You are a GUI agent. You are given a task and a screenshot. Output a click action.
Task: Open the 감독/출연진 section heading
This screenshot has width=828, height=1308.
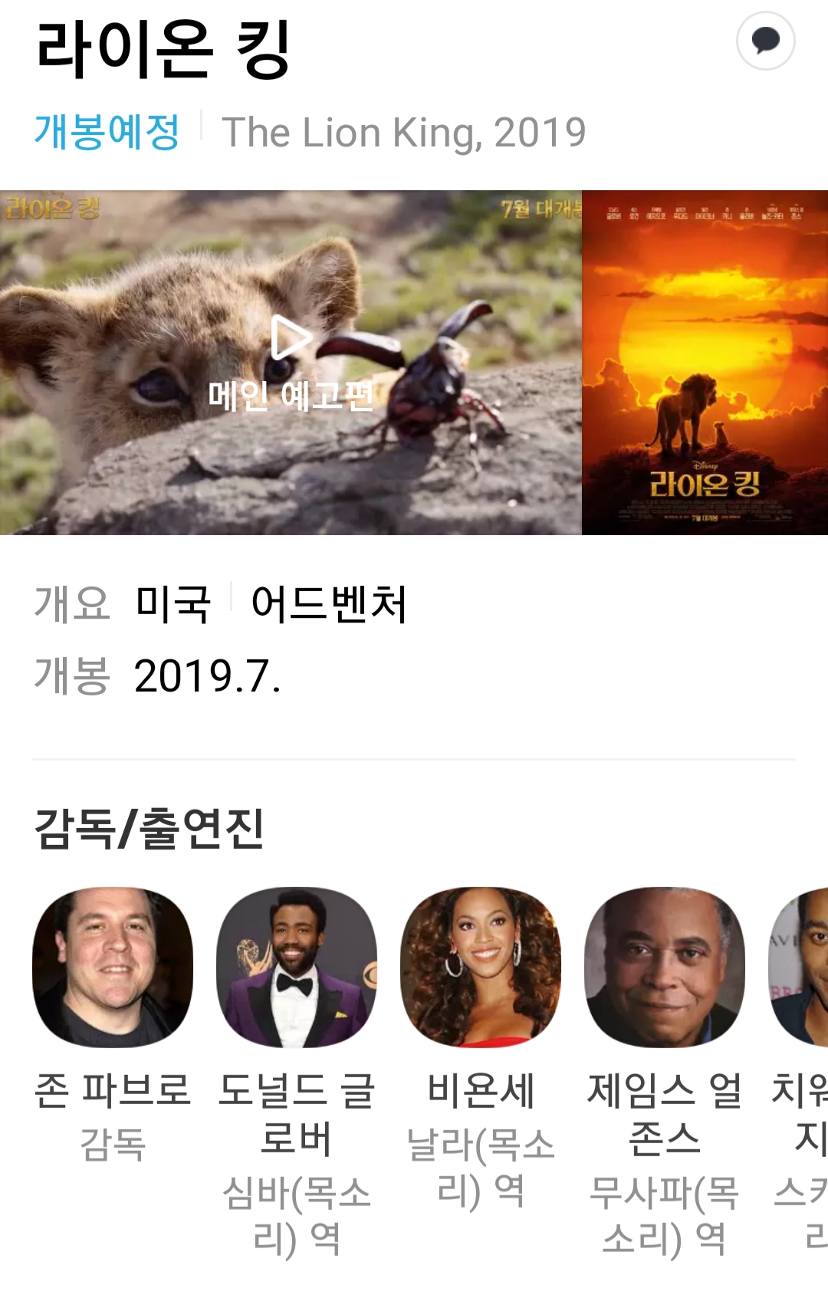pyautogui.click(x=149, y=829)
